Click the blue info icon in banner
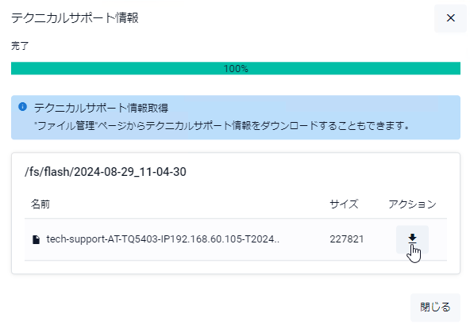The width and height of the screenshot is (470, 332). tap(22, 106)
